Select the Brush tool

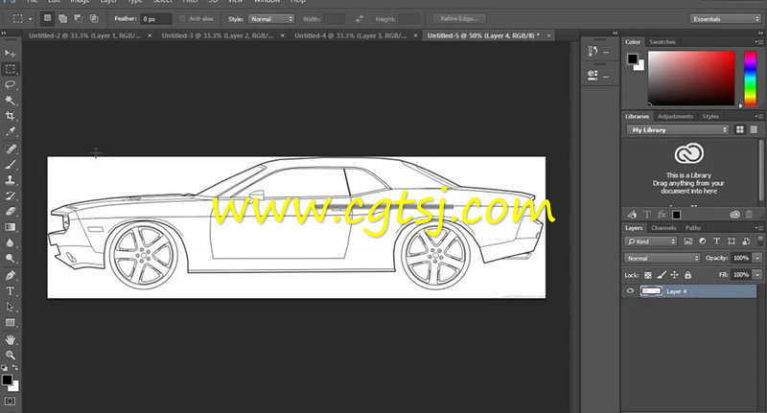point(10,164)
